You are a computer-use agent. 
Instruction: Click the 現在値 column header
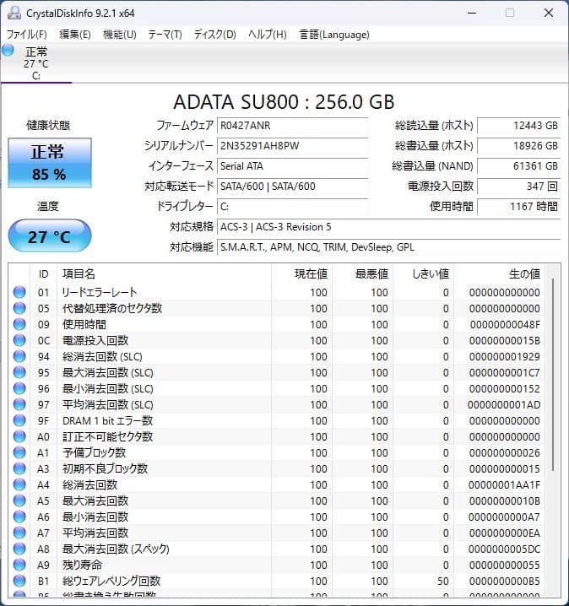pos(301,274)
